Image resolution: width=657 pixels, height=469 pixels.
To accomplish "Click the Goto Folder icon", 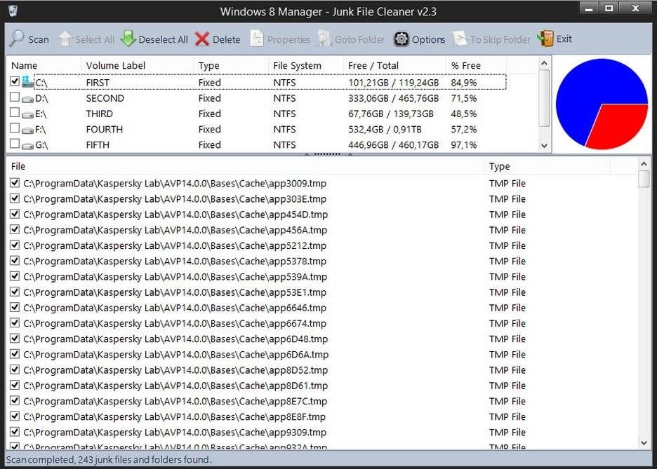I will (324, 39).
